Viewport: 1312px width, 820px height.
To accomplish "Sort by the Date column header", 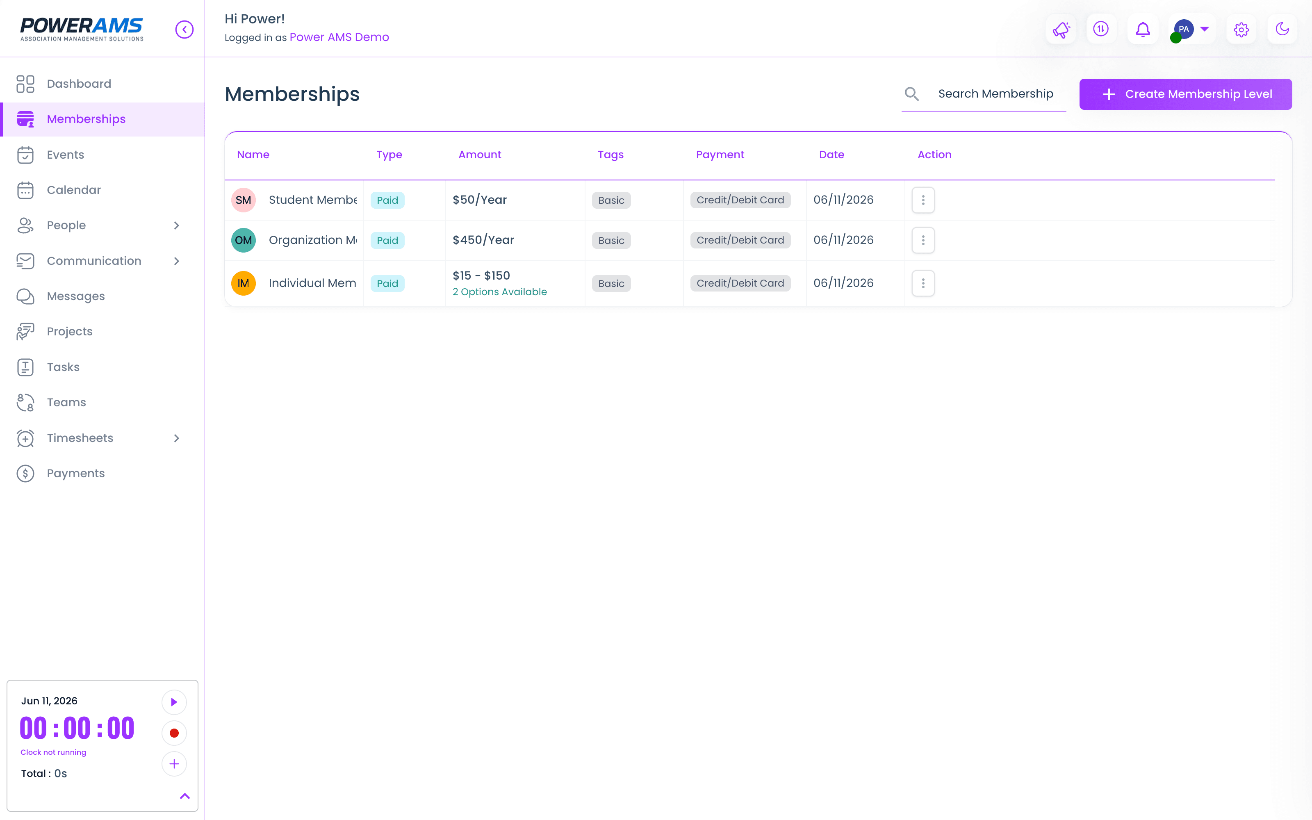I will tap(831, 155).
